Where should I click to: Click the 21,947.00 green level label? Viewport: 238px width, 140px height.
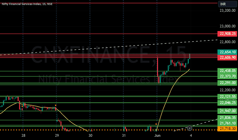pyautogui.click(x=227, y=111)
